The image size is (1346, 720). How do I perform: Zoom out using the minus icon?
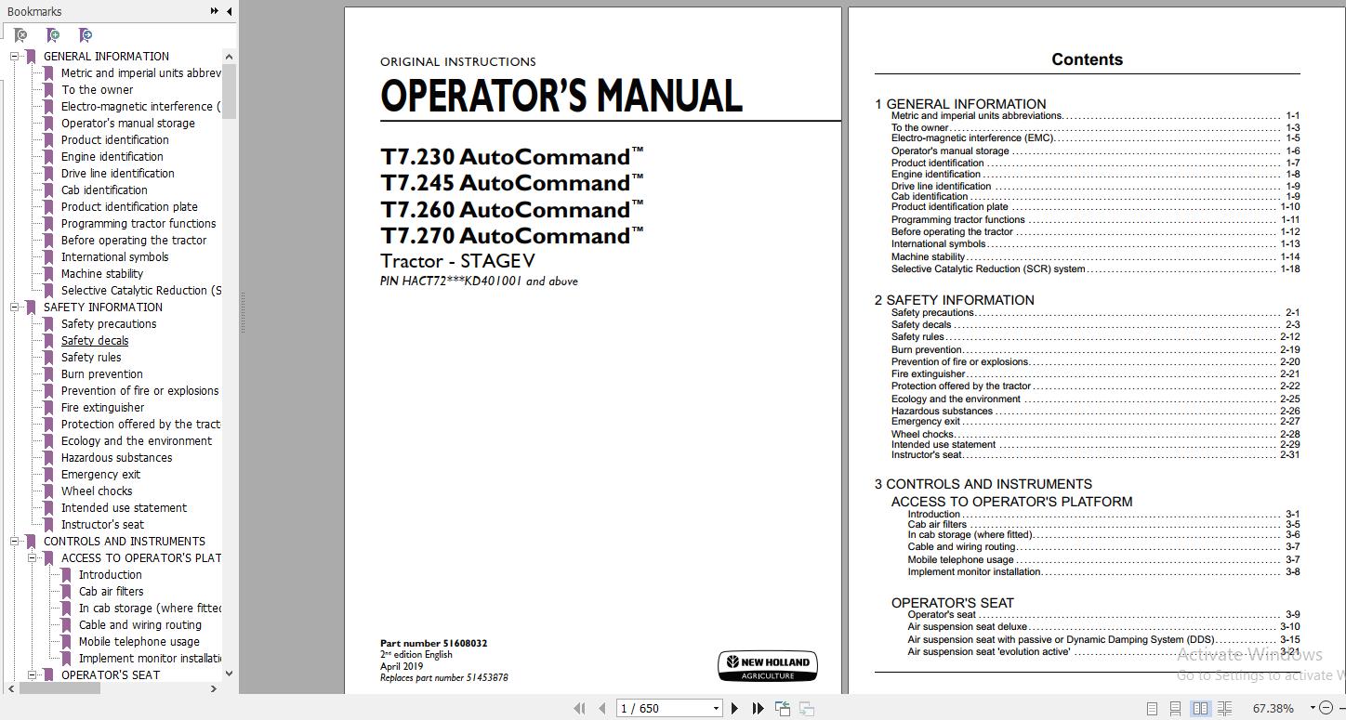(1325, 707)
